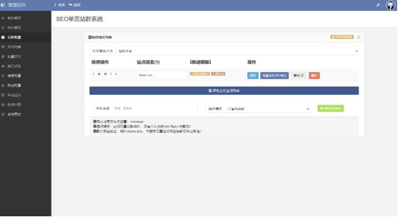The height and width of the screenshot is (221, 399).
Task: Click the green add site domain button
Action: pyautogui.click(x=331, y=108)
